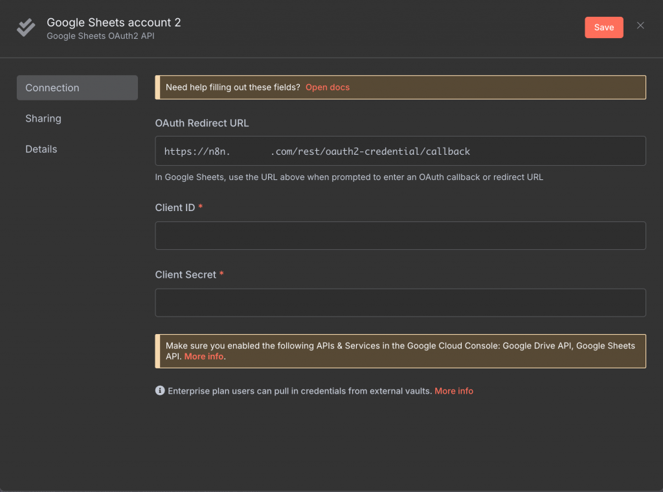Click the Client Secret field label

click(186, 274)
